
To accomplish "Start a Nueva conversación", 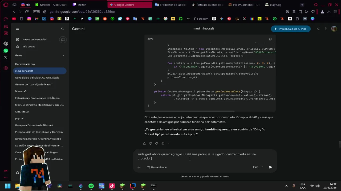I will point(35,40).
